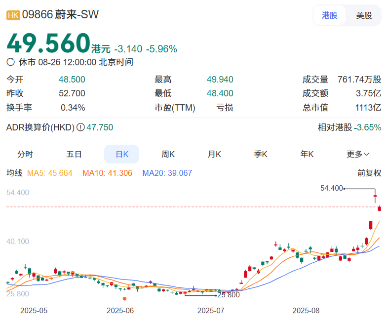Select the 分时 chart tab
The height and width of the screenshot is (322, 388).
(x=25, y=154)
